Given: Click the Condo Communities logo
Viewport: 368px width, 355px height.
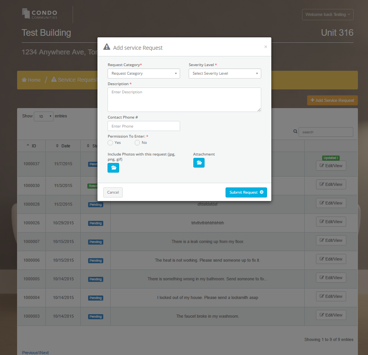Looking at the screenshot, I should pos(40,14).
